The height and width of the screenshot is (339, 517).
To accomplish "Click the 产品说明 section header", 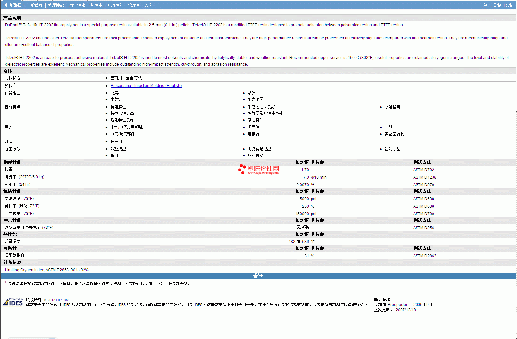I will click(x=12, y=18).
